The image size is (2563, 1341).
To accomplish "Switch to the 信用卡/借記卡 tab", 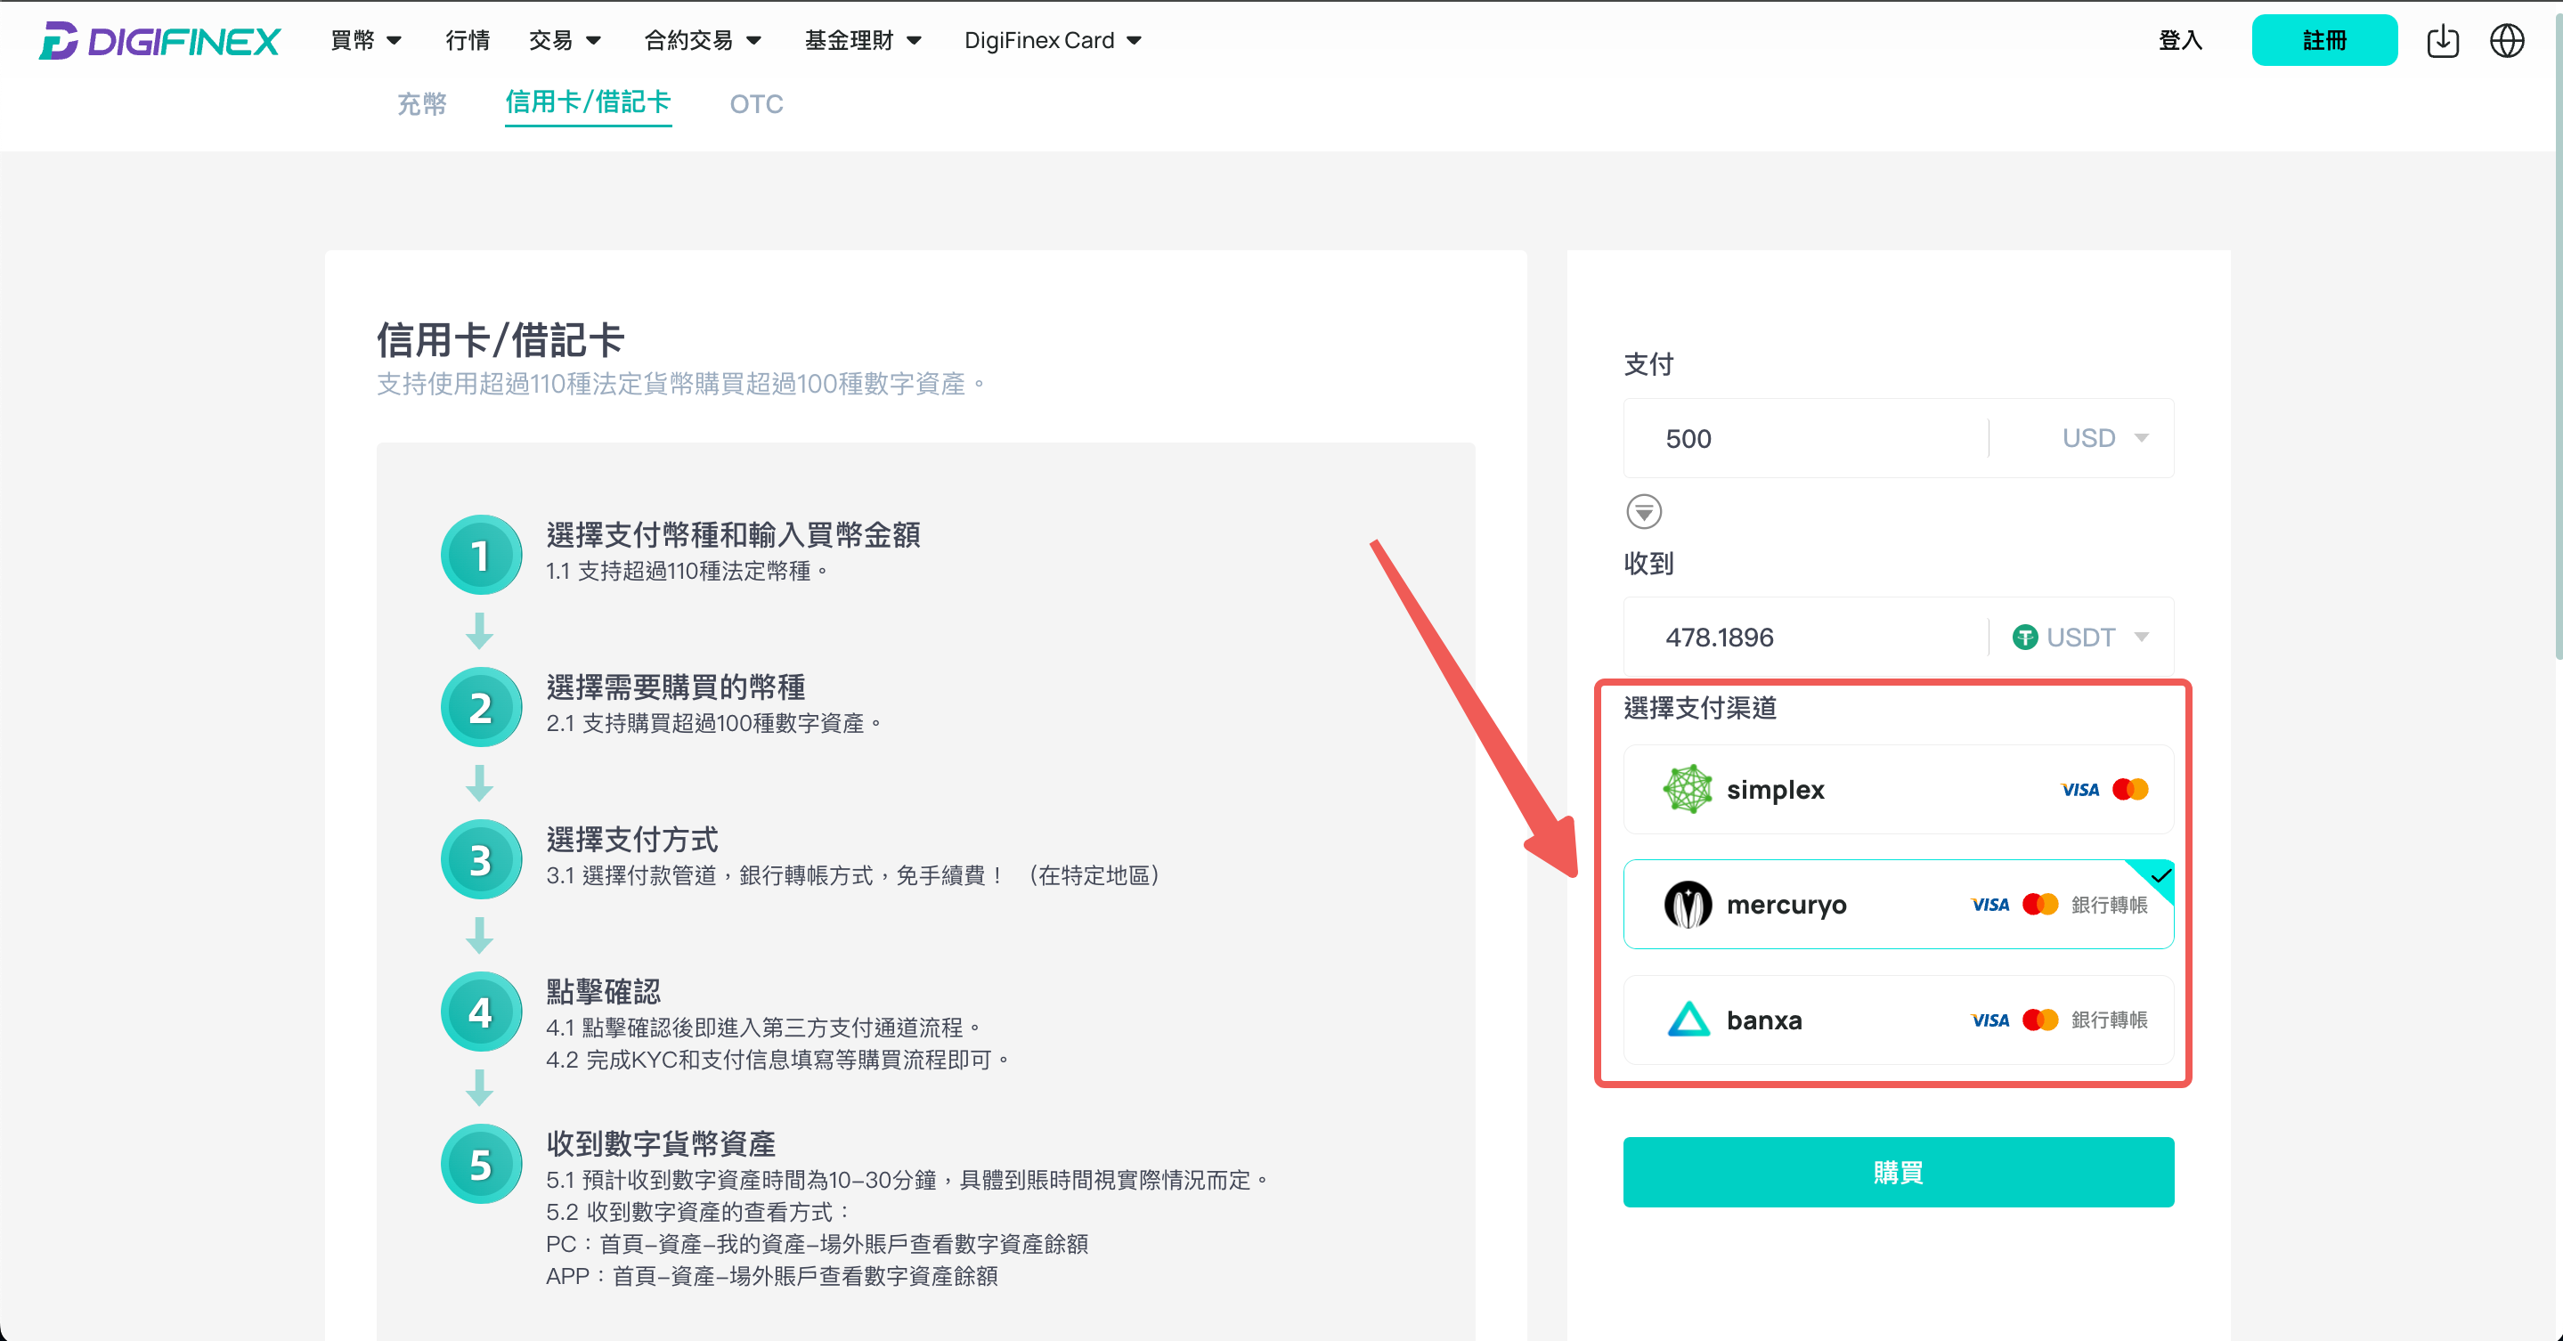I will pyautogui.click(x=588, y=102).
